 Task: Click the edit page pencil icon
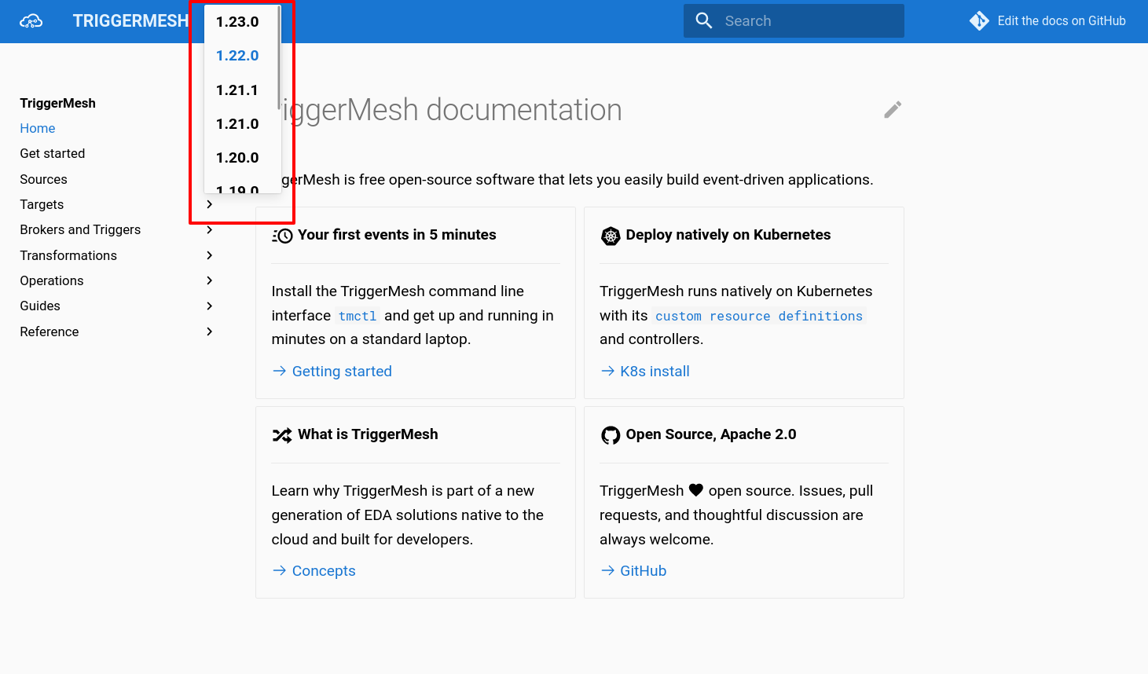tap(893, 109)
